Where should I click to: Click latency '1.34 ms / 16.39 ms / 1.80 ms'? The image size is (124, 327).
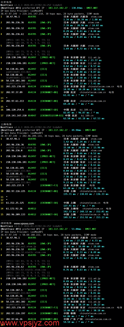(x=82, y=19)
